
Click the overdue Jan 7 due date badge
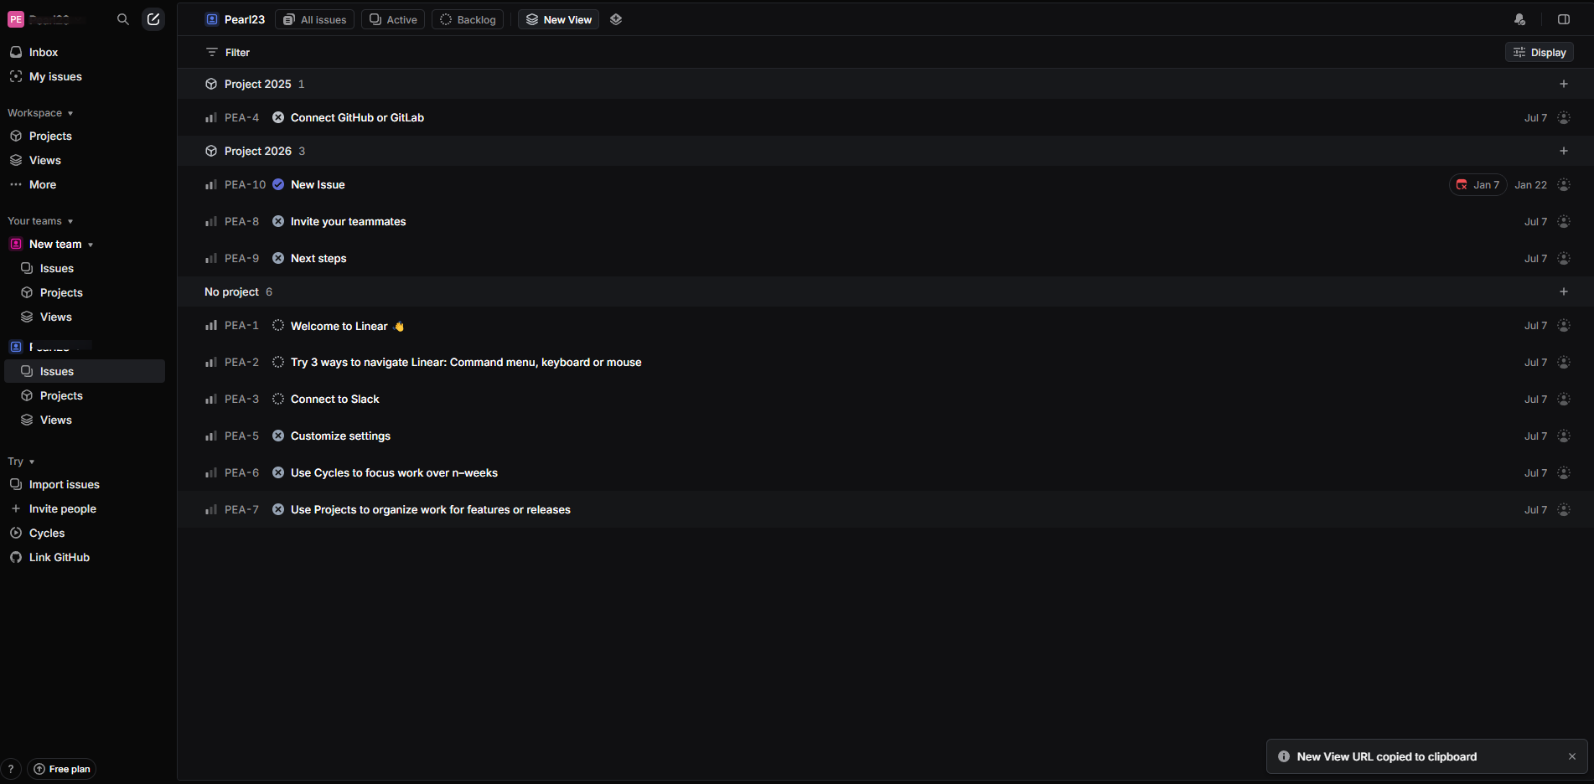pyautogui.click(x=1478, y=185)
